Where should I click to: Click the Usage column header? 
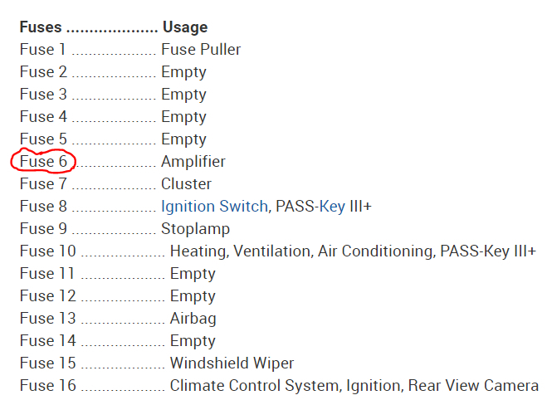[x=185, y=27]
